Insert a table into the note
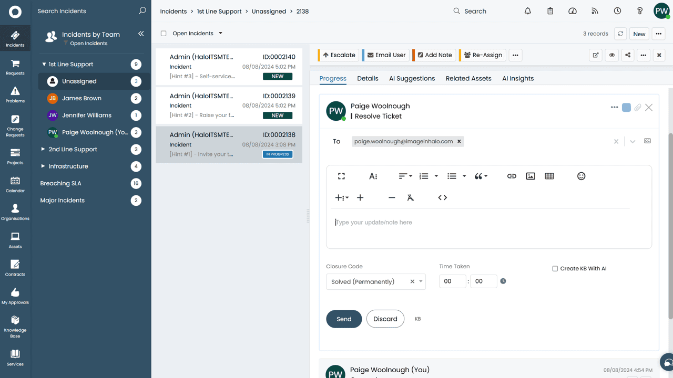Image resolution: width=673 pixels, height=378 pixels. tap(549, 176)
